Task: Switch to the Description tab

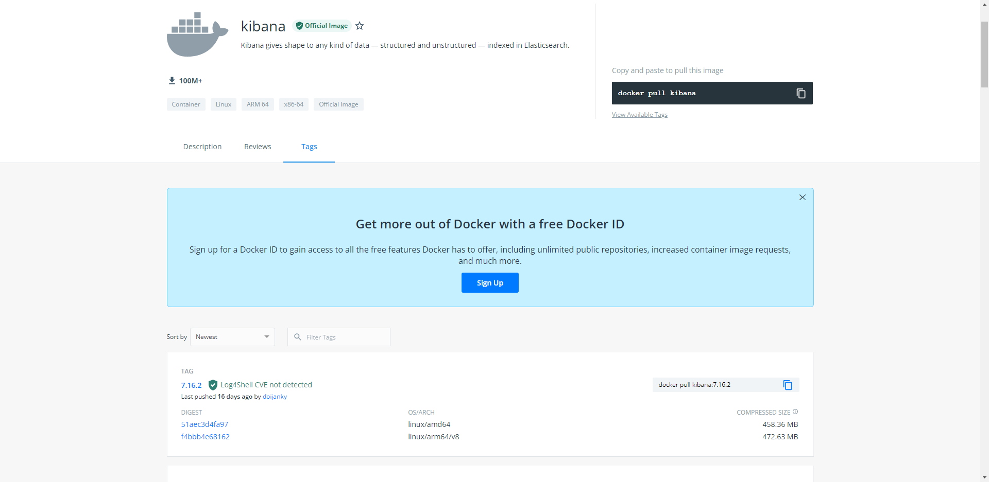Action: click(202, 147)
